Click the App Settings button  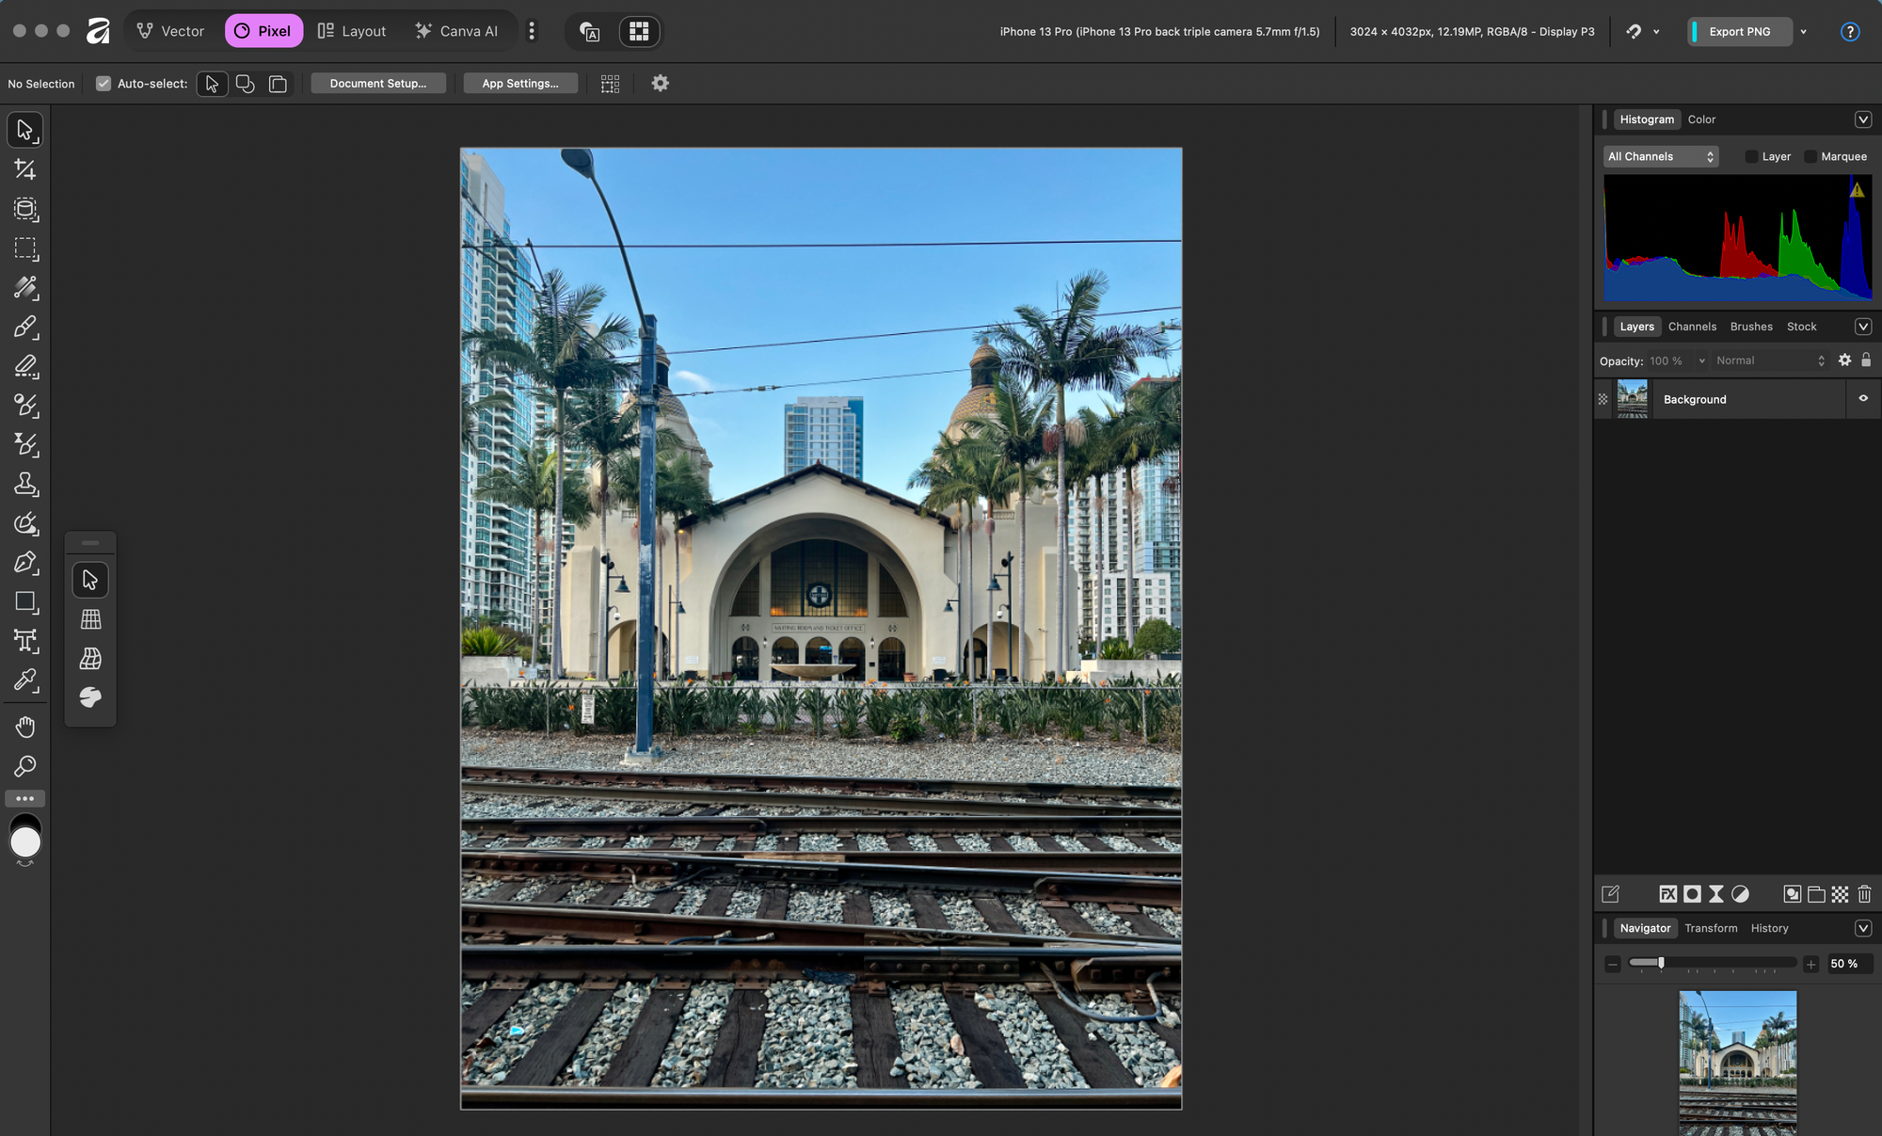pos(519,84)
